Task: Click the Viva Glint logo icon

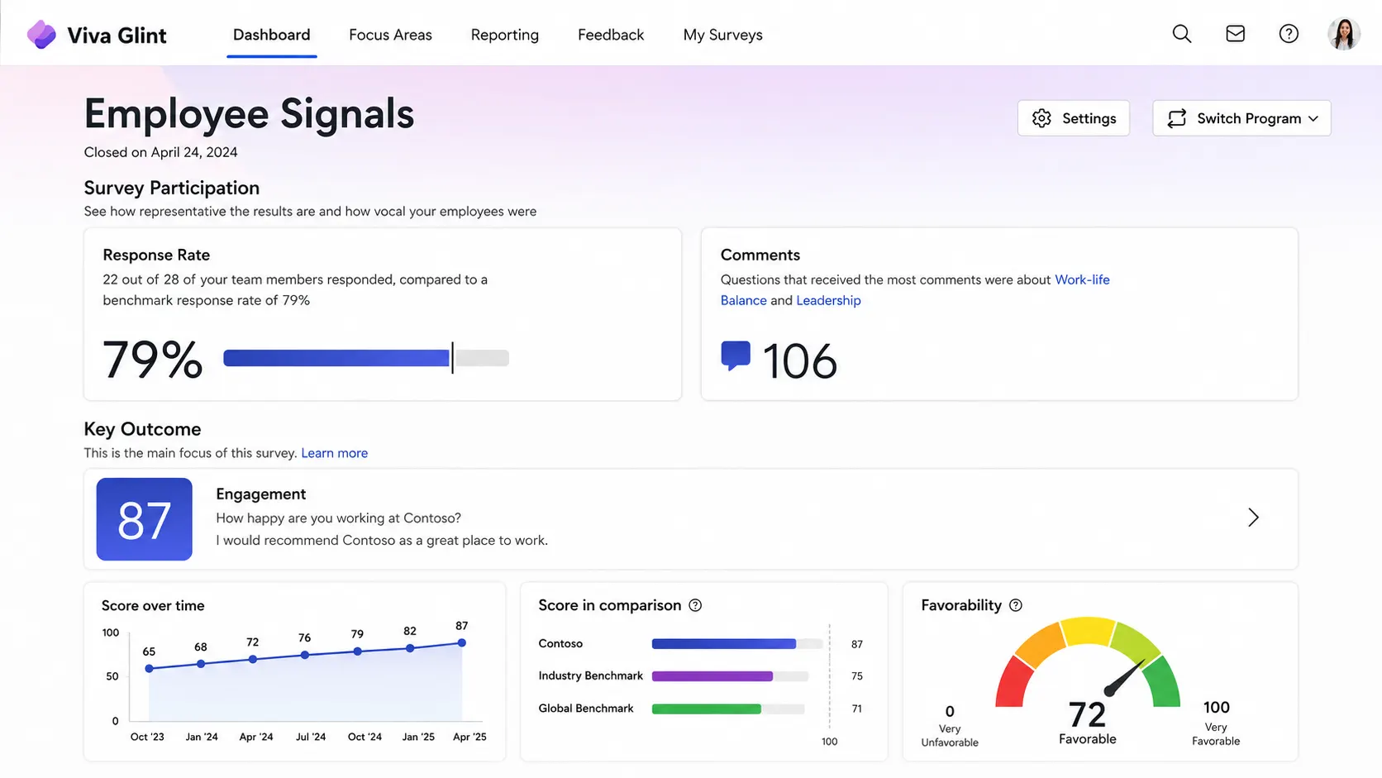Action: tap(41, 35)
